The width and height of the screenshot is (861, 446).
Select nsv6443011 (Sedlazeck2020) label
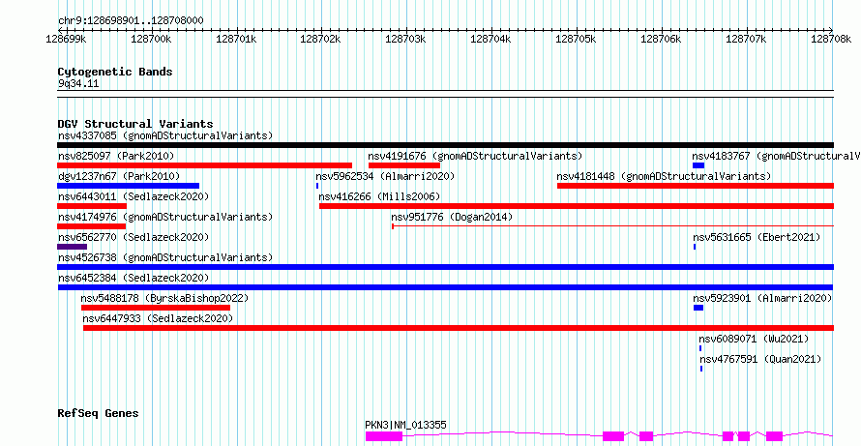coord(134,196)
